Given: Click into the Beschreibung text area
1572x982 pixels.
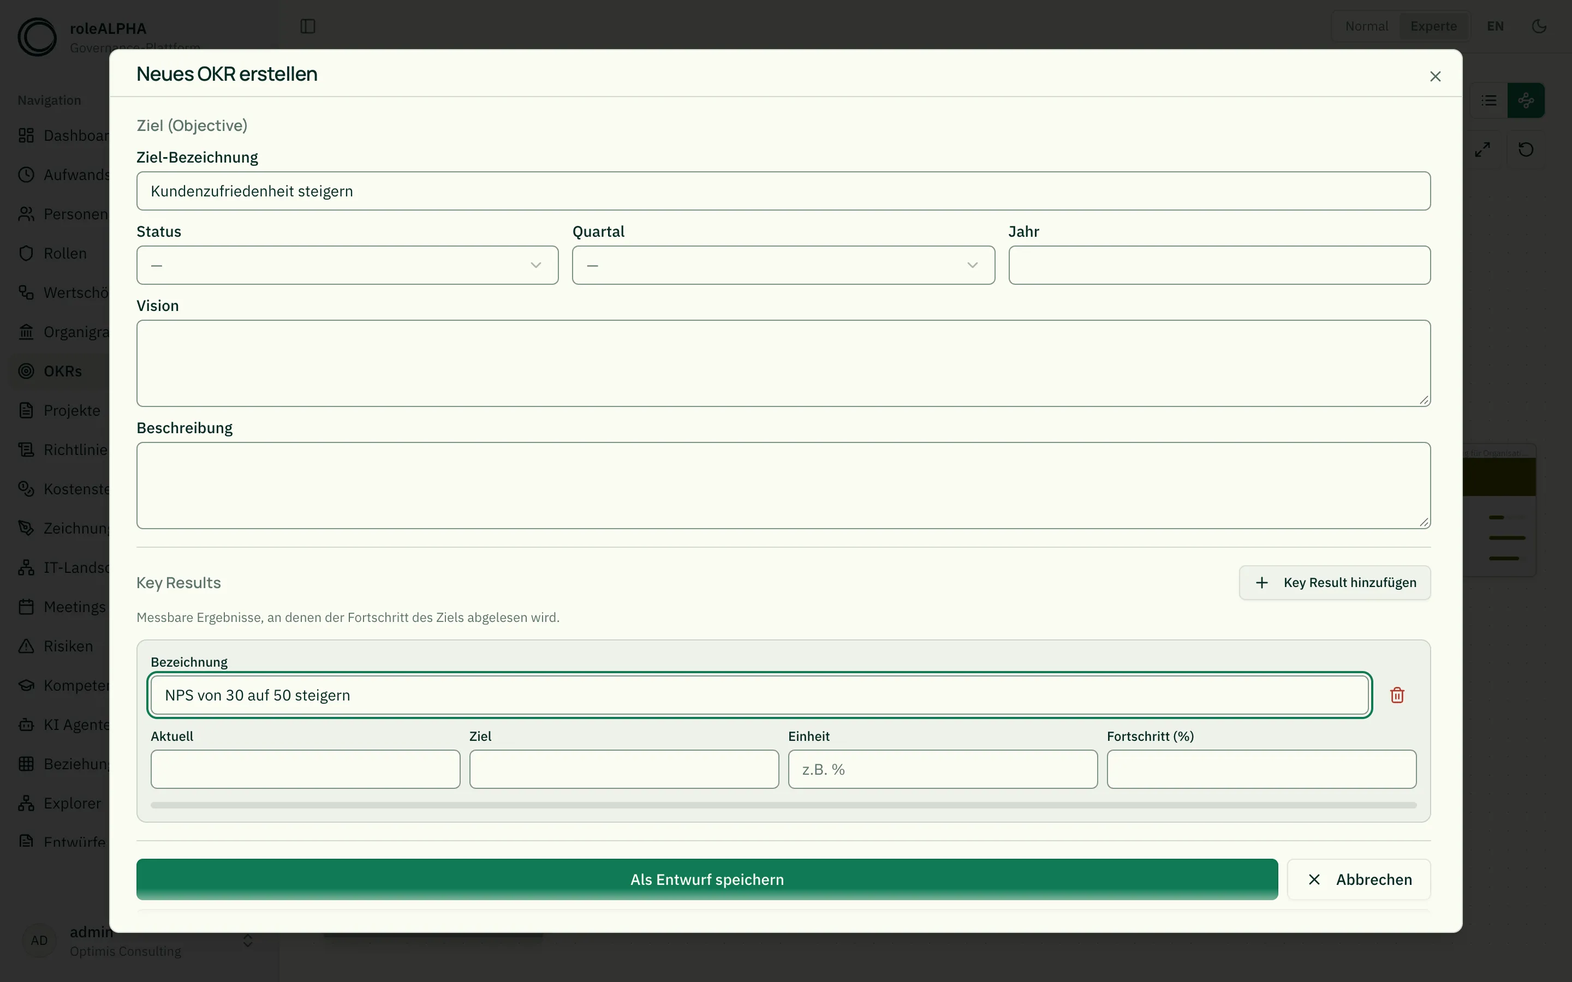Looking at the screenshot, I should click(783, 486).
